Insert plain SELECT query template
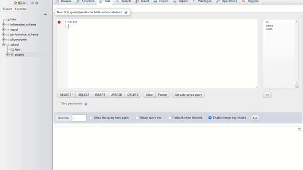The height and width of the screenshot is (170, 303). pyautogui.click(x=84, y=95)
